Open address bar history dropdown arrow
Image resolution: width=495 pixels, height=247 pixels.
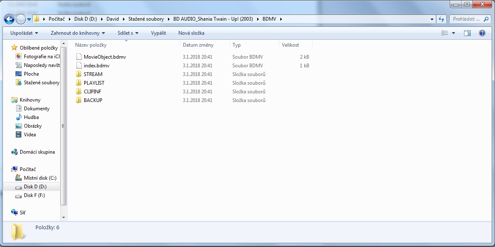pos(432,19)
